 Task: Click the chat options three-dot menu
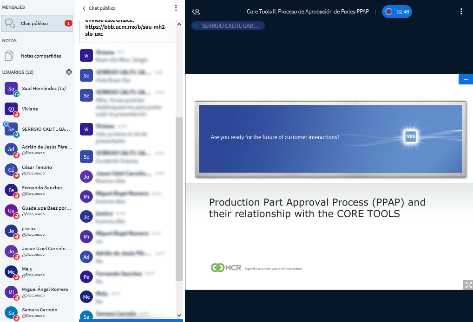click(x=176, y=8)
